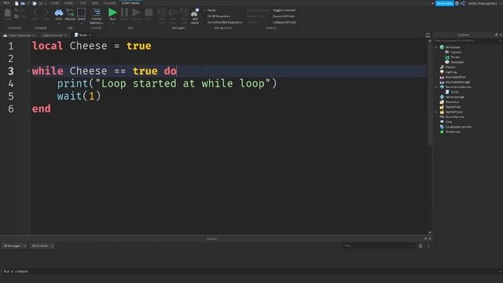Select Terrain in Explorer

click(x=455, y=57)
